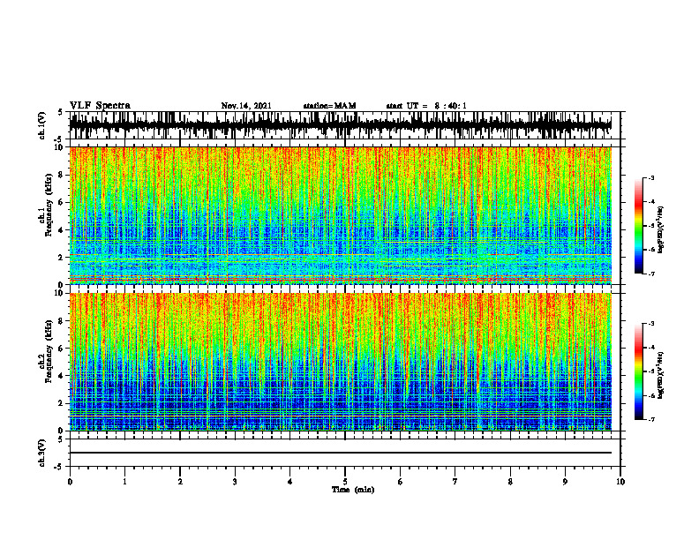Click the ch.1 frequency tick label "6"

click(x=62, y=202)
